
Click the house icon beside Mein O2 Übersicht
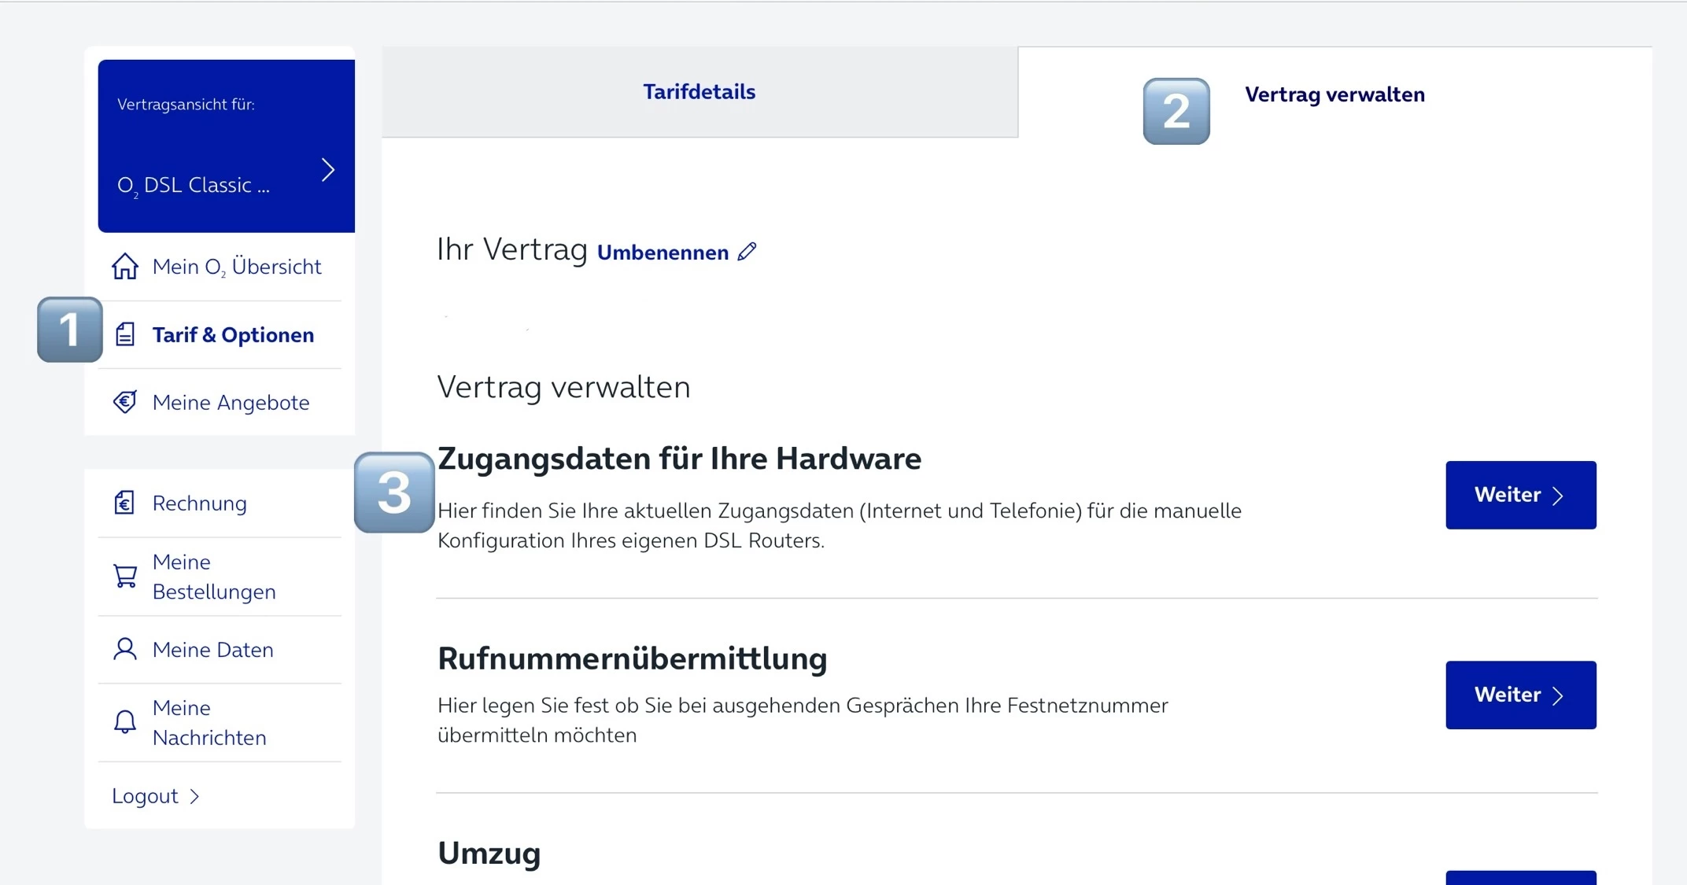point(125,267)
